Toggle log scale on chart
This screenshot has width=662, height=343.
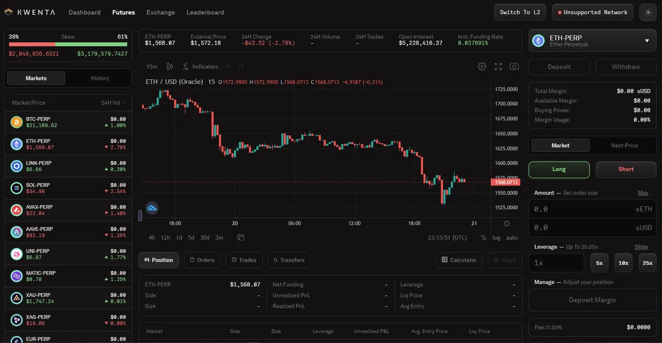pos(496,238)
